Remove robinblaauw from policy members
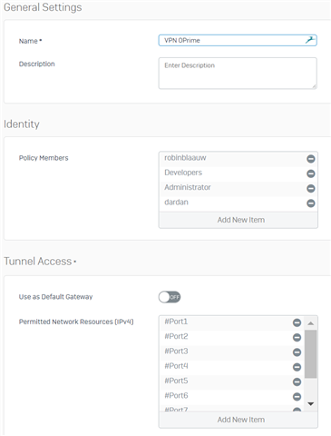Image resolution: width=331 pixels, height=436 pixels. pos(311,159)
